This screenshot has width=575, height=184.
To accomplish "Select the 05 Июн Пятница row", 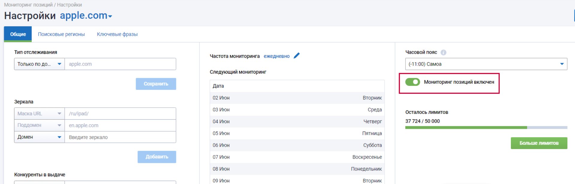I will 297,133.
